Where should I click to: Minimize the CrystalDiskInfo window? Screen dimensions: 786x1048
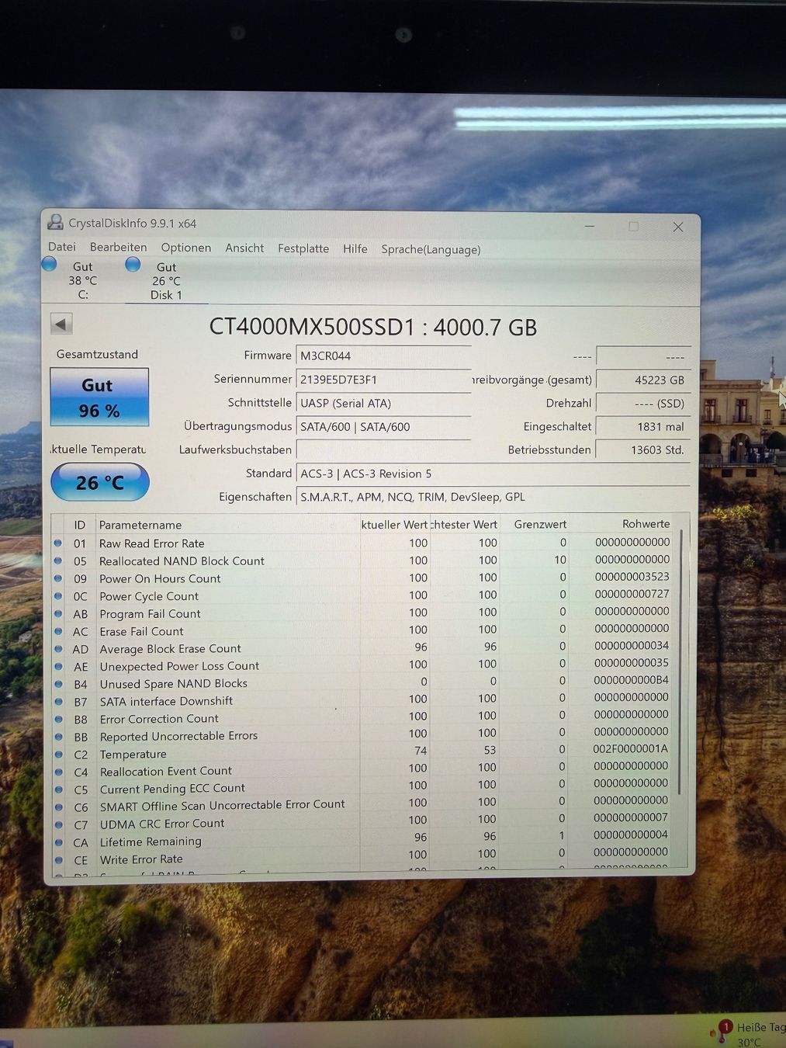pos(590,226)
